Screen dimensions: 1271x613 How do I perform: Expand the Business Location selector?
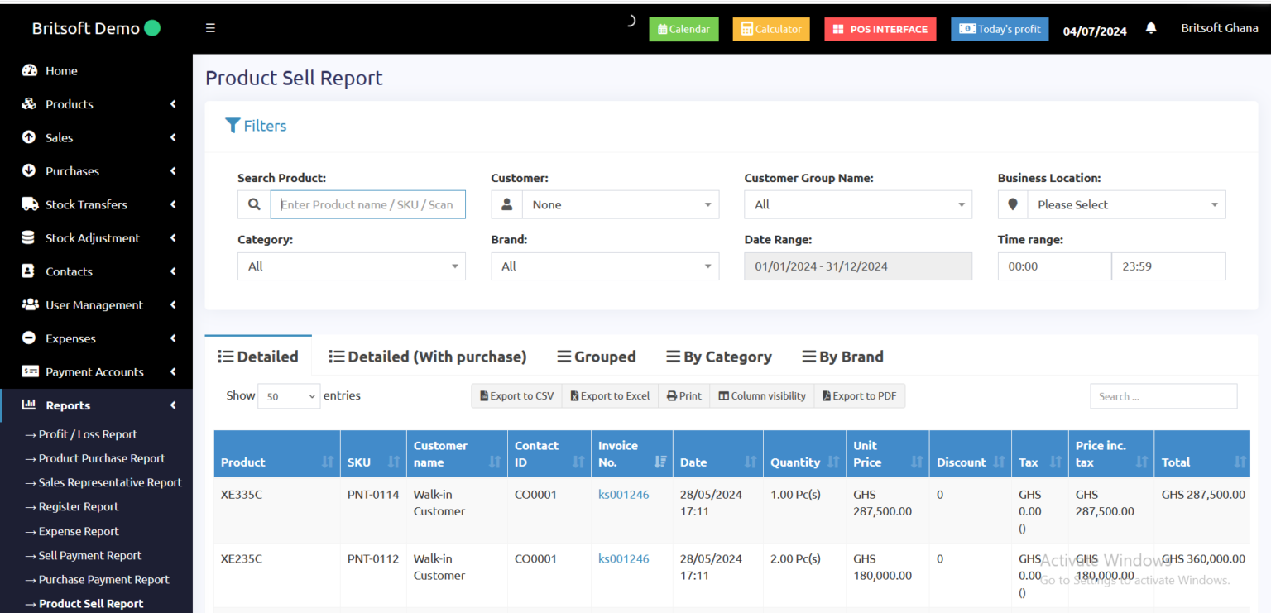(1126, 204)
